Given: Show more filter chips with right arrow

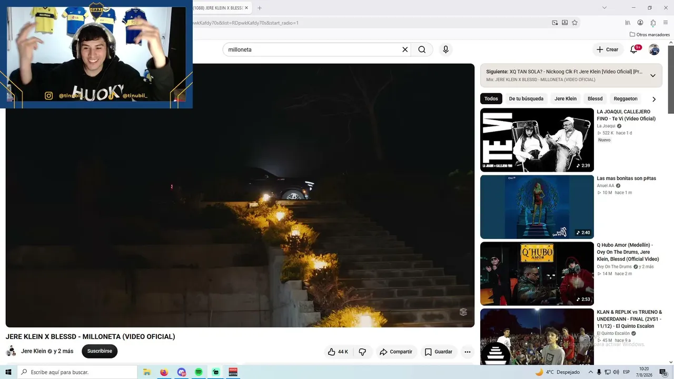Looking at the screenshot, I should 654,99.
